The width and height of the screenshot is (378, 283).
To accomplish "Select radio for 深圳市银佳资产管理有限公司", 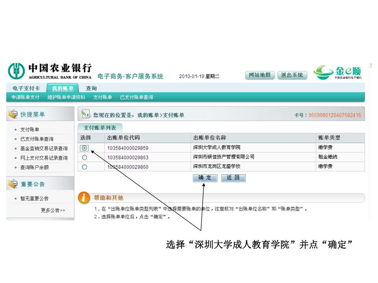I will point(85,157).
